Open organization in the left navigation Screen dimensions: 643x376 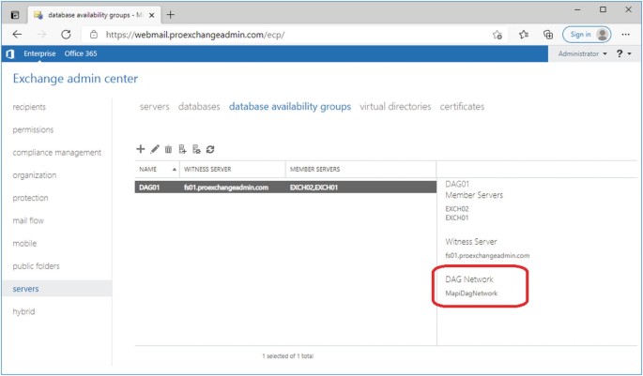35,175
